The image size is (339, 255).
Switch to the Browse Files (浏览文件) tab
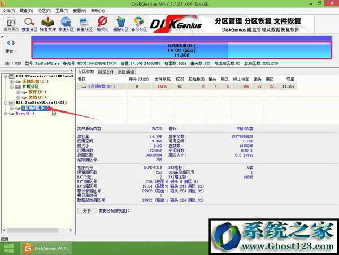point(106,72)
